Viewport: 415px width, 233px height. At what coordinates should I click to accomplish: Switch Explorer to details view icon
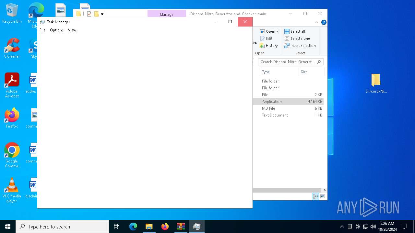pyautogui.click(x=315, y=196)
